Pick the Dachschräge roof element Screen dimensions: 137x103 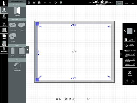tap(17, 67)
